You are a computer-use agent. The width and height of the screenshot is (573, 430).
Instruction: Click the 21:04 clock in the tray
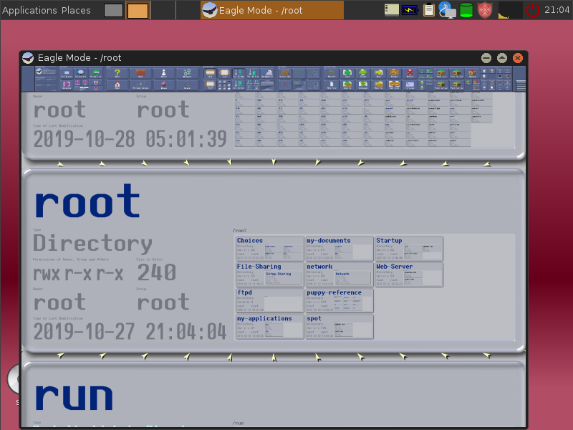coord(557,10)
